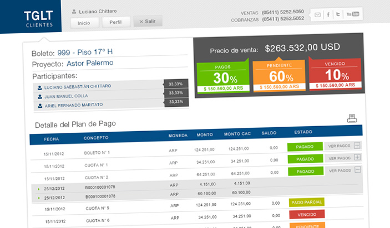This screenshot has width=390, height=228.
Task: Open the Twitter icon link
Action: pyautogui.click(x=338, y=15)
